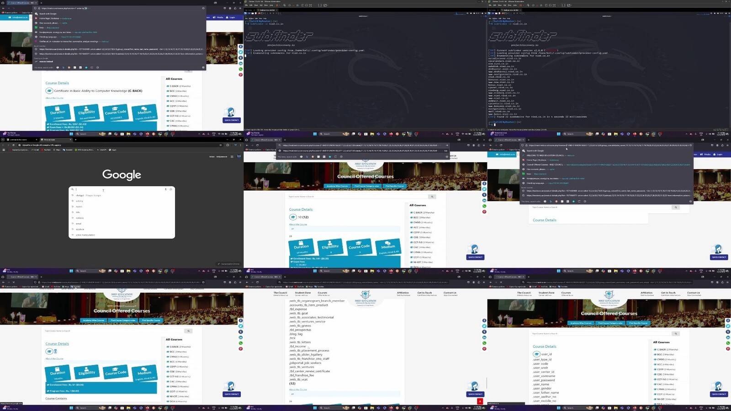Click QUICK CONTACT in the '10 (12)' course frame
731x411 pixels.
point(475,257)
